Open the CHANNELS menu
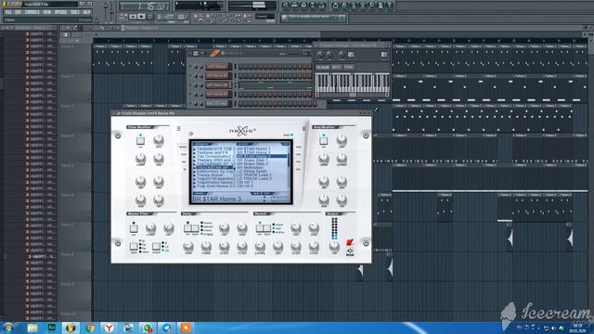594x334 pixels. pyautogui.click(x=32, y=12)
